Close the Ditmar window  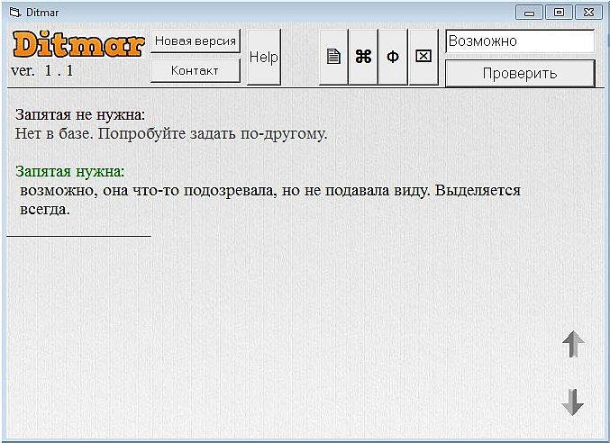coord(588,12)
